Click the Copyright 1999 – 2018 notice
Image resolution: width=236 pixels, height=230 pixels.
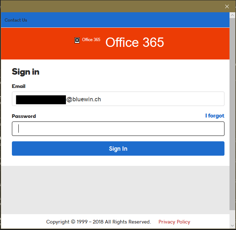tap(99, 222)
